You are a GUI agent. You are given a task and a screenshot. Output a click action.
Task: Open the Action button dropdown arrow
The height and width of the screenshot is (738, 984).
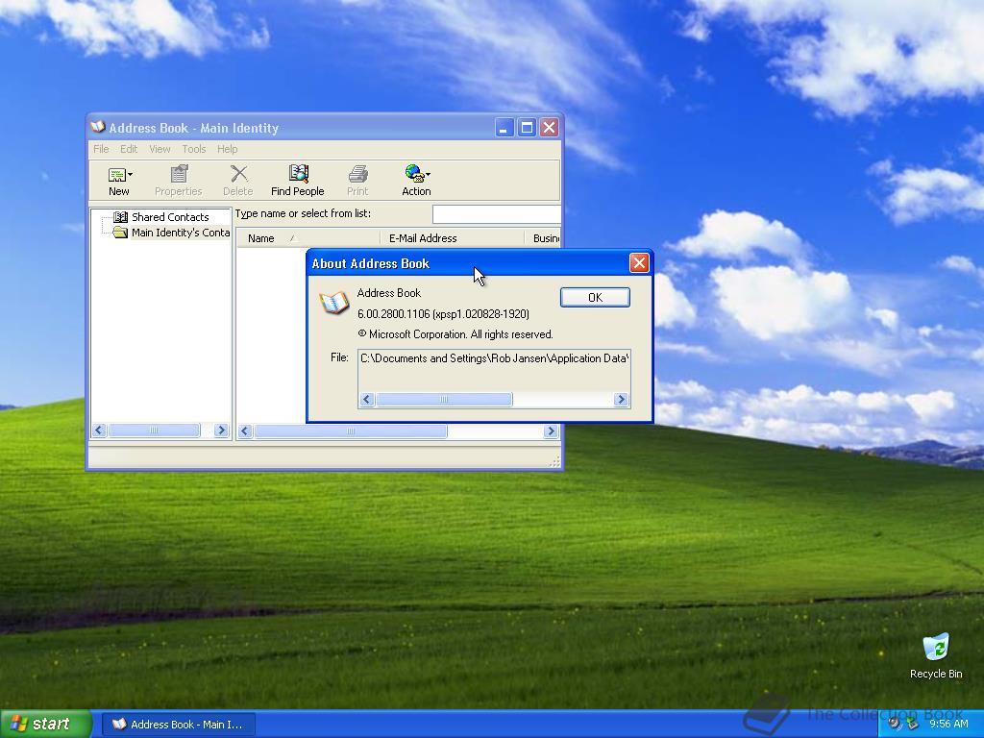(x=428, y=175)
